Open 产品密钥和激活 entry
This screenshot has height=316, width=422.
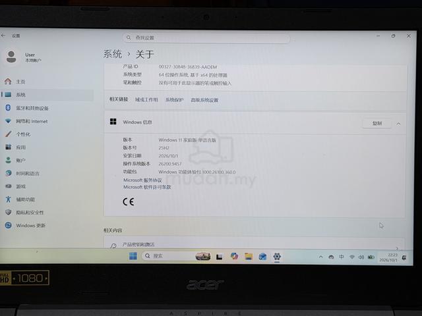pyautogui.click(x=255, y=244)
